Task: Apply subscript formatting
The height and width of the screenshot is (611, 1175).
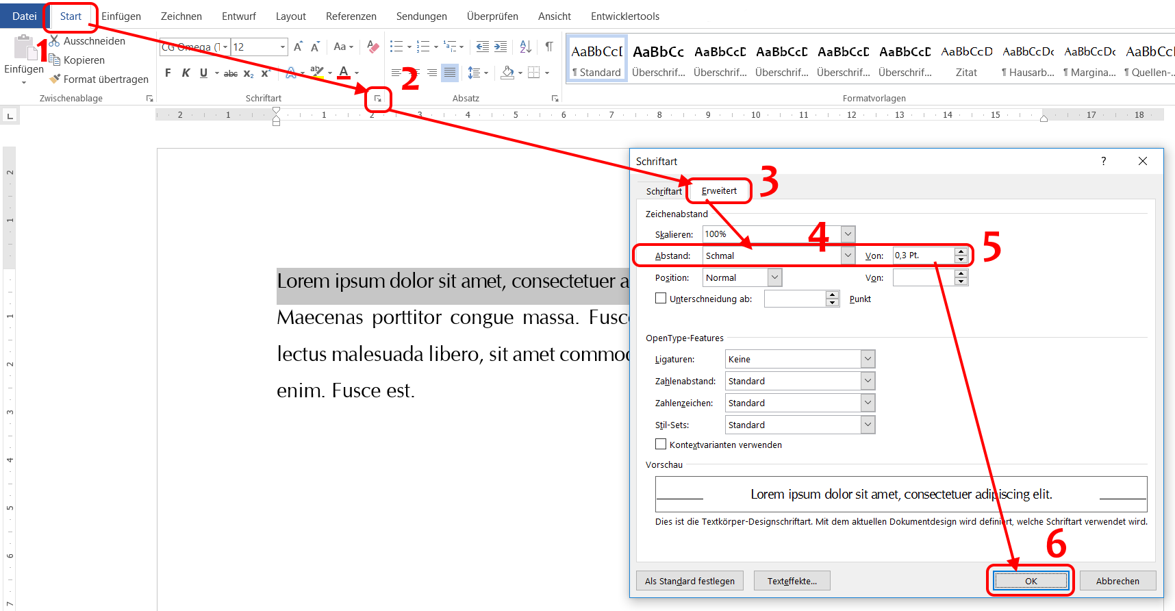Action: [x=249, y=73]
